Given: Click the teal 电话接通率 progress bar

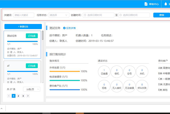Looking at the screenshot, I should pyautogui.click(x=65, y=80).
